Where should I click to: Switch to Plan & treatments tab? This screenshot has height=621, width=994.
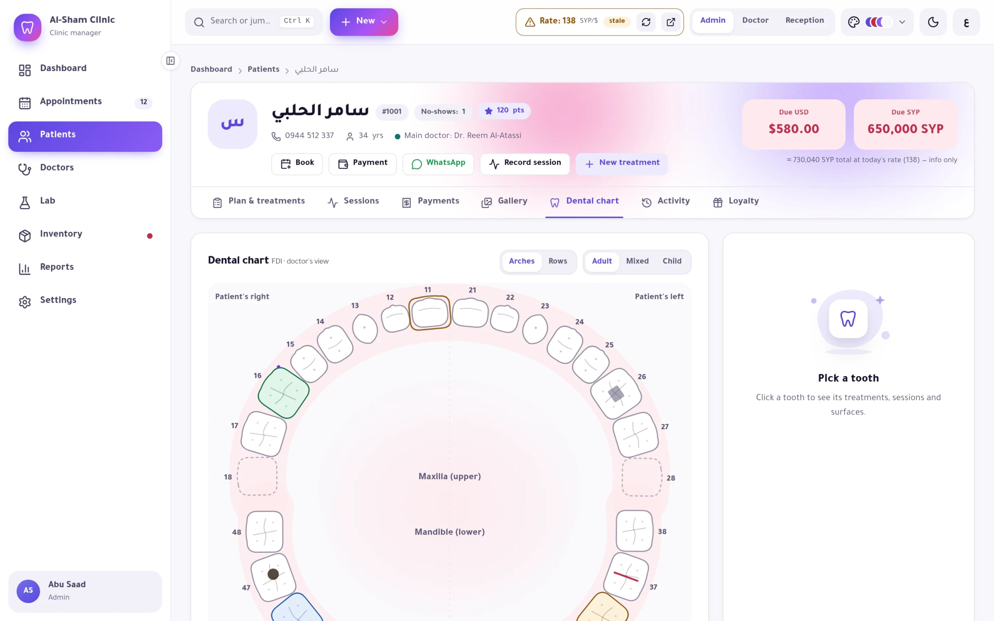click(259, 201)
